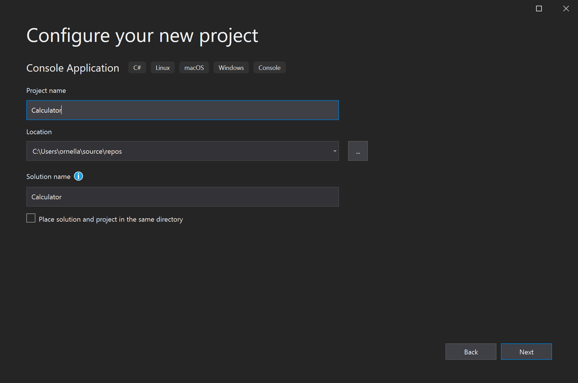Click the Location path text box

(170, 151)
